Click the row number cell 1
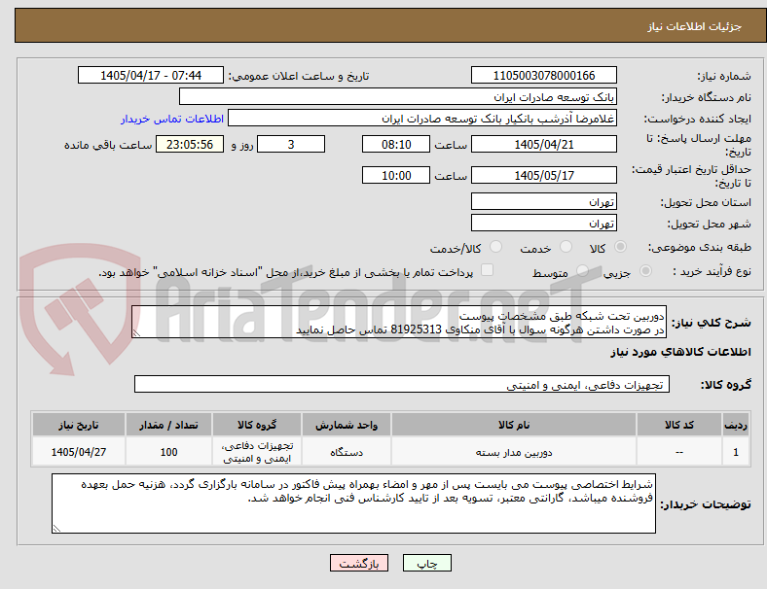Screen dimensions: 767x589 [735, 452]
